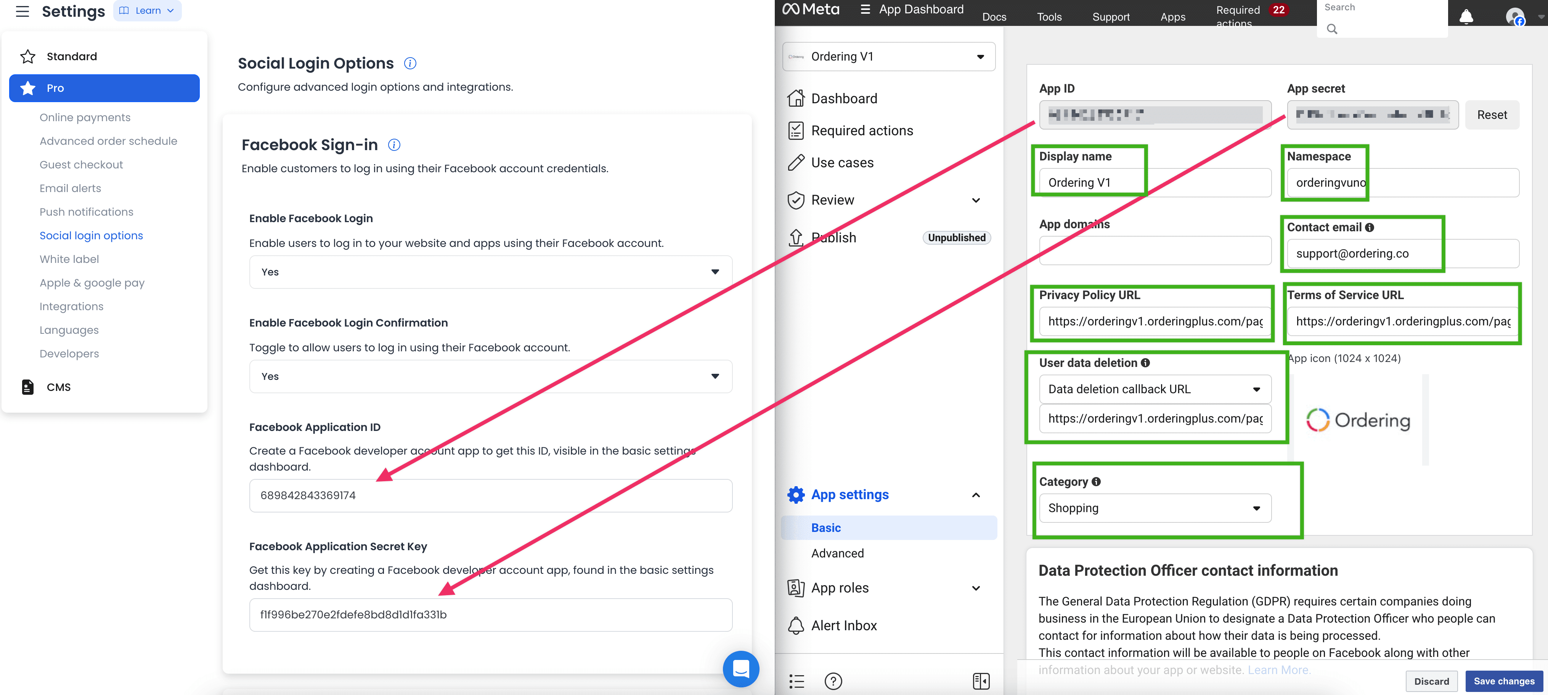The width and height of the screenshot is (1548, 695).
Task: Click the CMS document icon
Action: click(27, 388)
